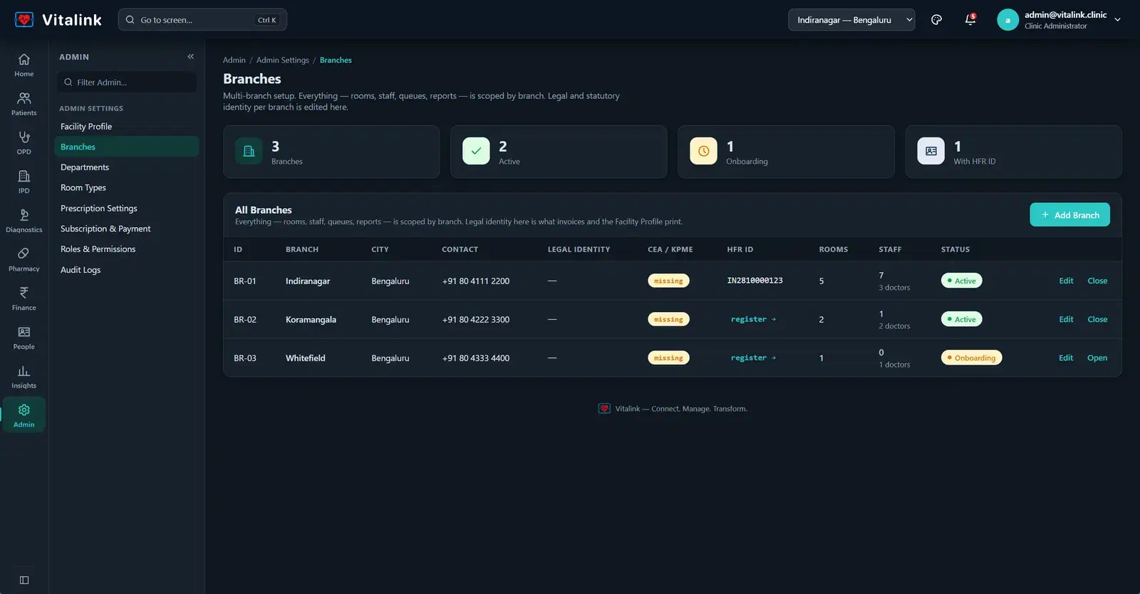Screen dimensions: 1140x594
Task: Click phone number +91 80 4333 4400
Action: click(x=475, y=358)
